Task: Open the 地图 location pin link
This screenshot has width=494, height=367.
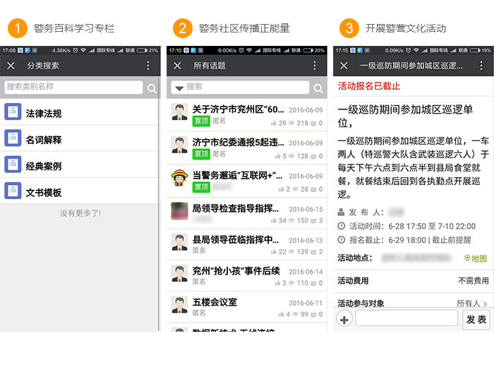Action: click(x=476, y=258)
